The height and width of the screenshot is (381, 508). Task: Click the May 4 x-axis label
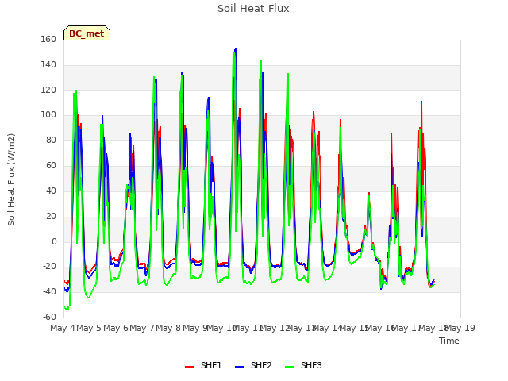tap(63, 328)
